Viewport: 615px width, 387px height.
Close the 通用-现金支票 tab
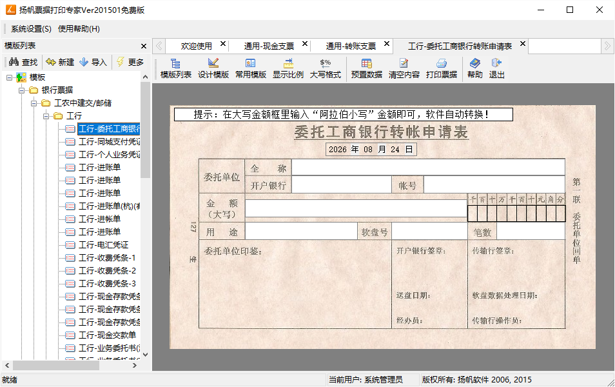(305, 44)
